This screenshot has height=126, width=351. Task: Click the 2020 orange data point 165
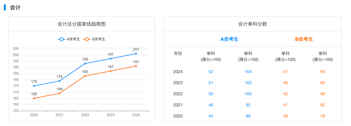[x=34, y=98]
